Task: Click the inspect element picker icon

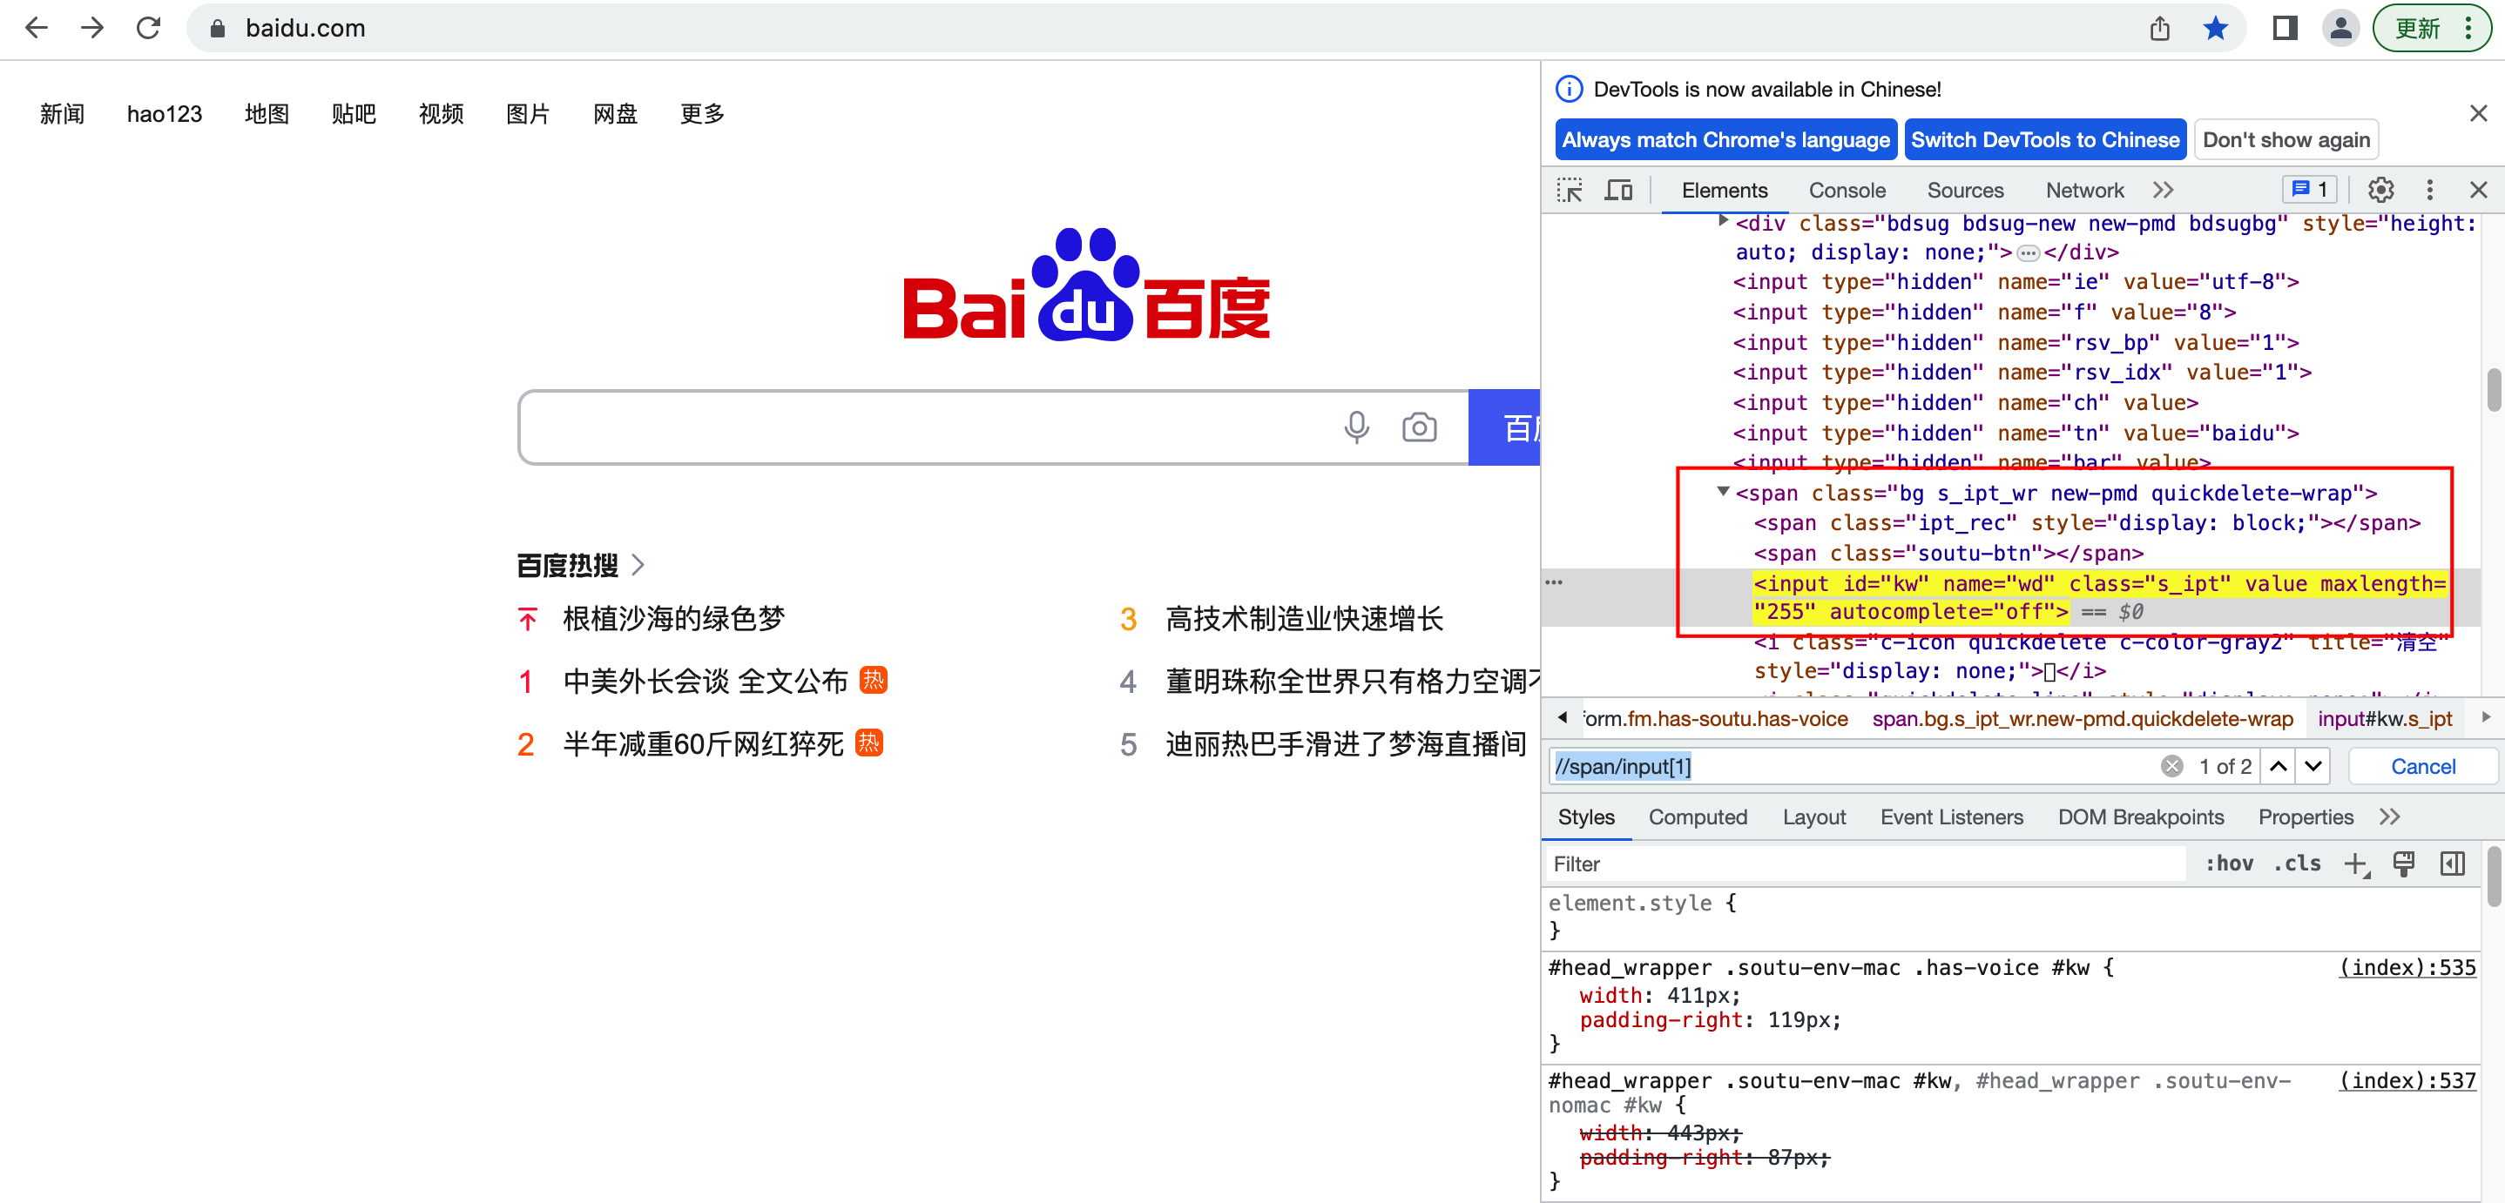Action: tap(1569, 191)
